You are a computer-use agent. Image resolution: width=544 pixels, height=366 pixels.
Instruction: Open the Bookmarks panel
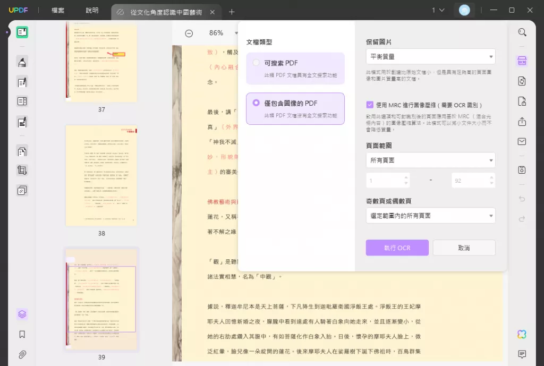(x=22, y=335)
